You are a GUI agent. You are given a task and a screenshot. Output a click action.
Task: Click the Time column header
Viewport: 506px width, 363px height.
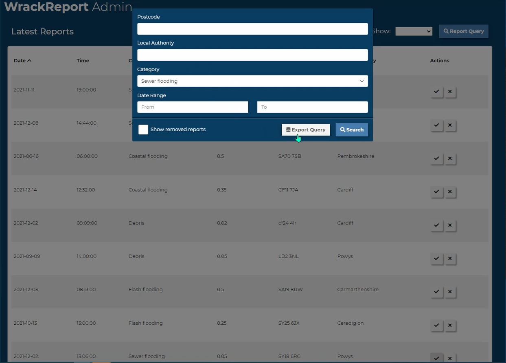(83, 61)
